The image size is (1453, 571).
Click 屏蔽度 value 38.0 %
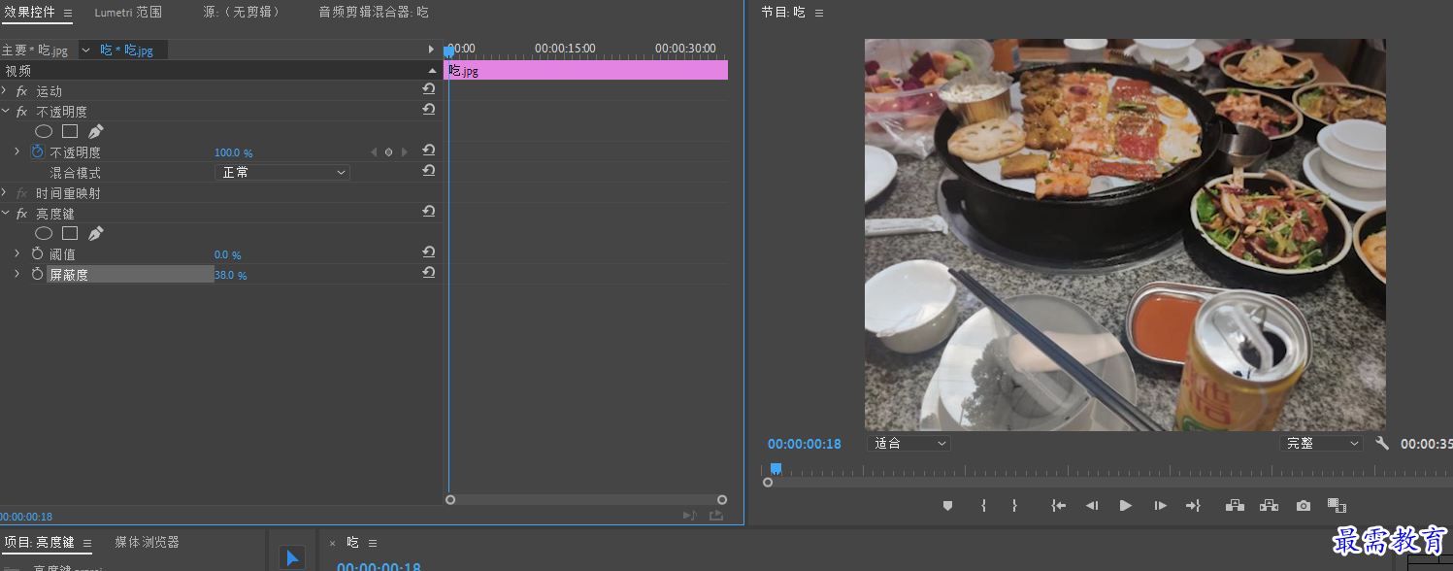pos(231,276)
